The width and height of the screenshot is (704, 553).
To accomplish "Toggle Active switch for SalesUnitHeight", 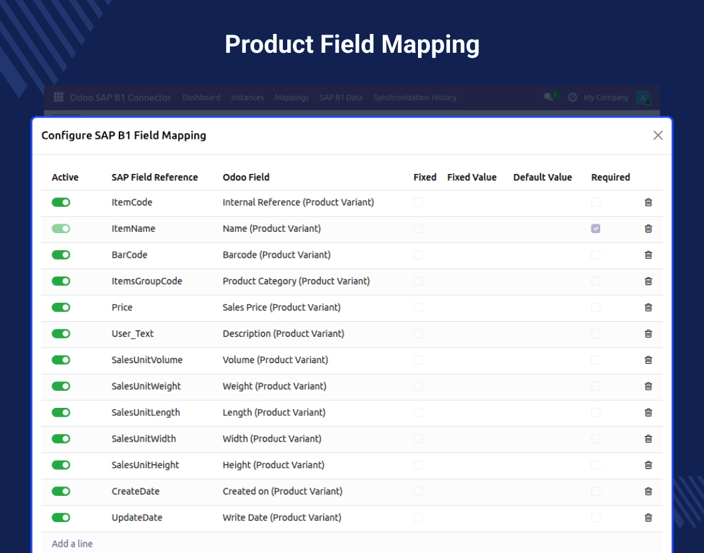I will coord(61,465).
